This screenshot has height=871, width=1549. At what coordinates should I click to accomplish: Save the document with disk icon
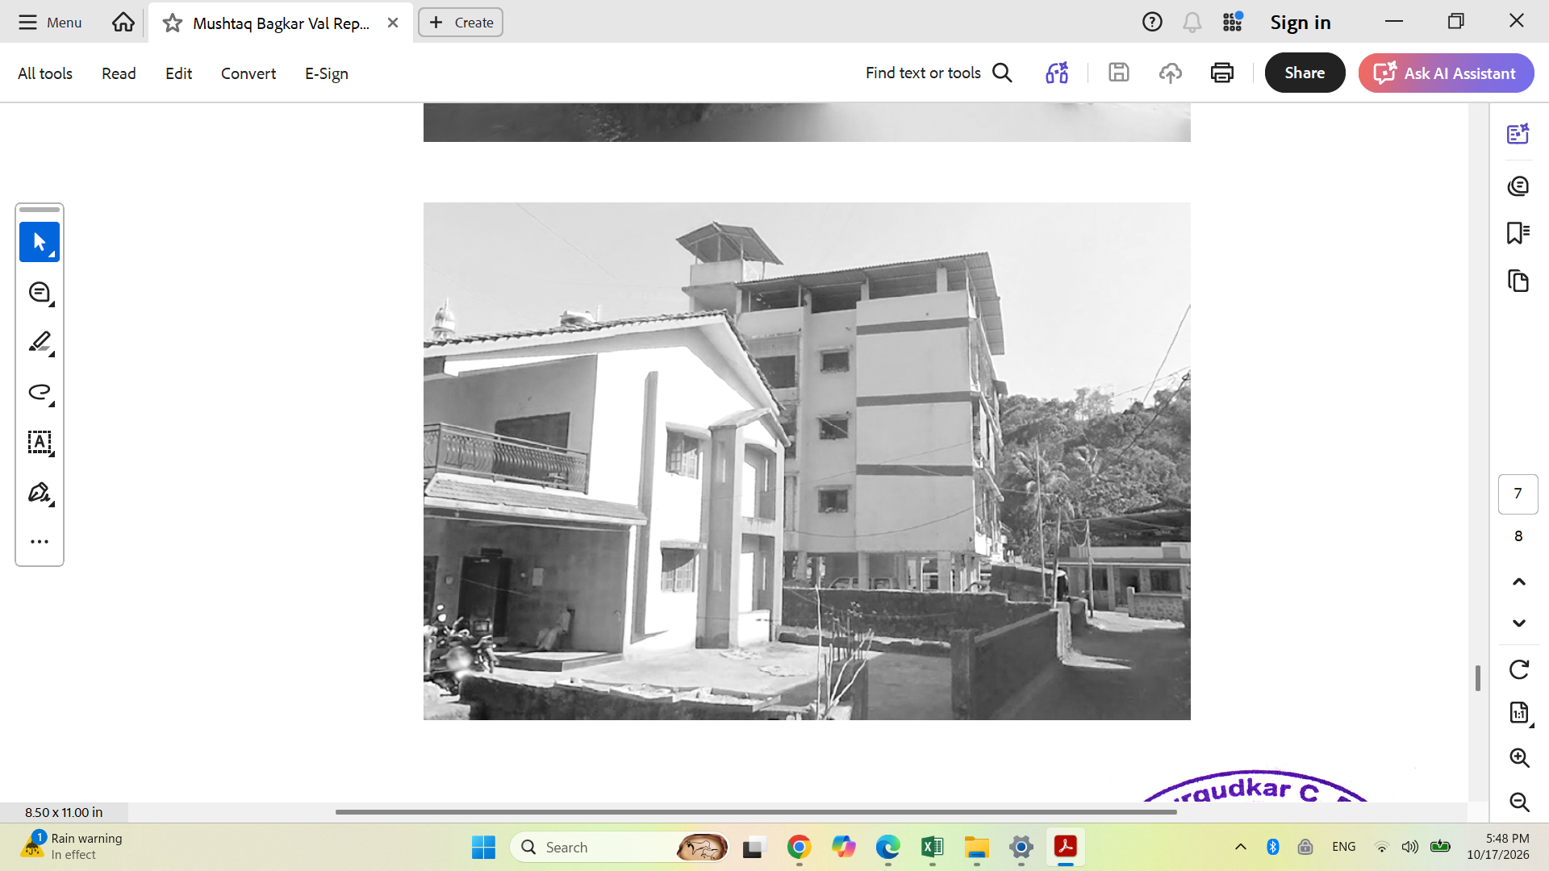[x=1118, y=73]
